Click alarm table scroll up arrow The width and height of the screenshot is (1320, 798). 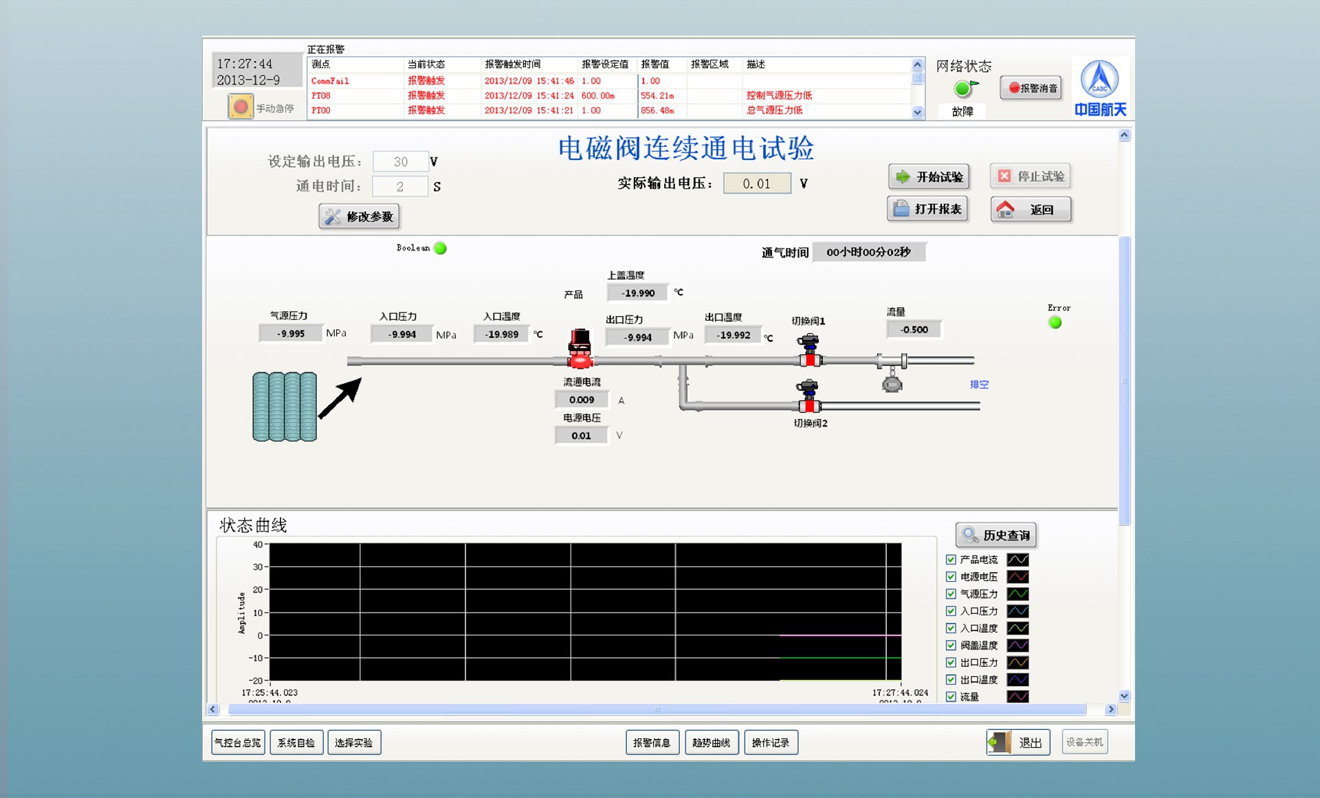[917, 65]
